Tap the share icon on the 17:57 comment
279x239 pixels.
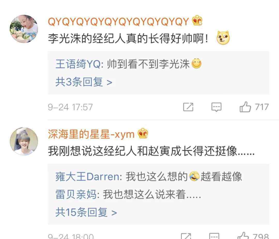pyautogui.click(x=188, y=107)
